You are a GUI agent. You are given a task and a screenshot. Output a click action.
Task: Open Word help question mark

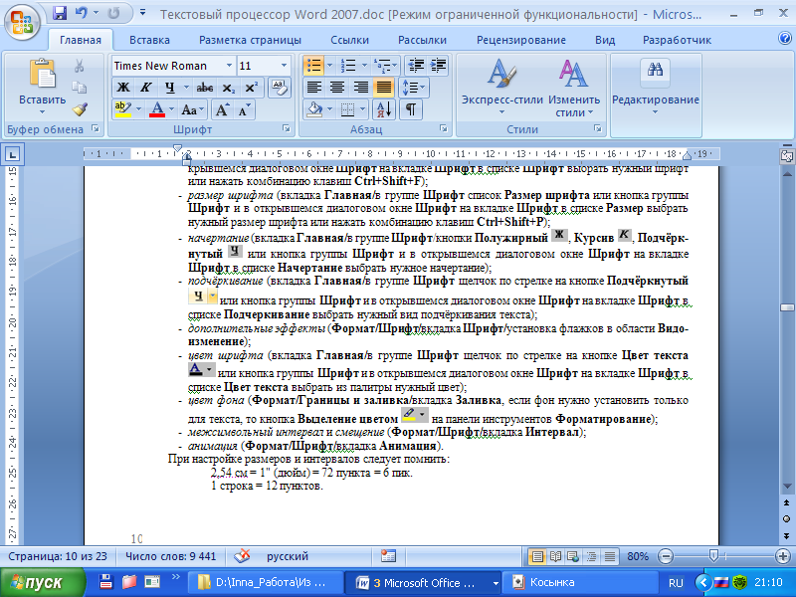(x=785, y=39)
